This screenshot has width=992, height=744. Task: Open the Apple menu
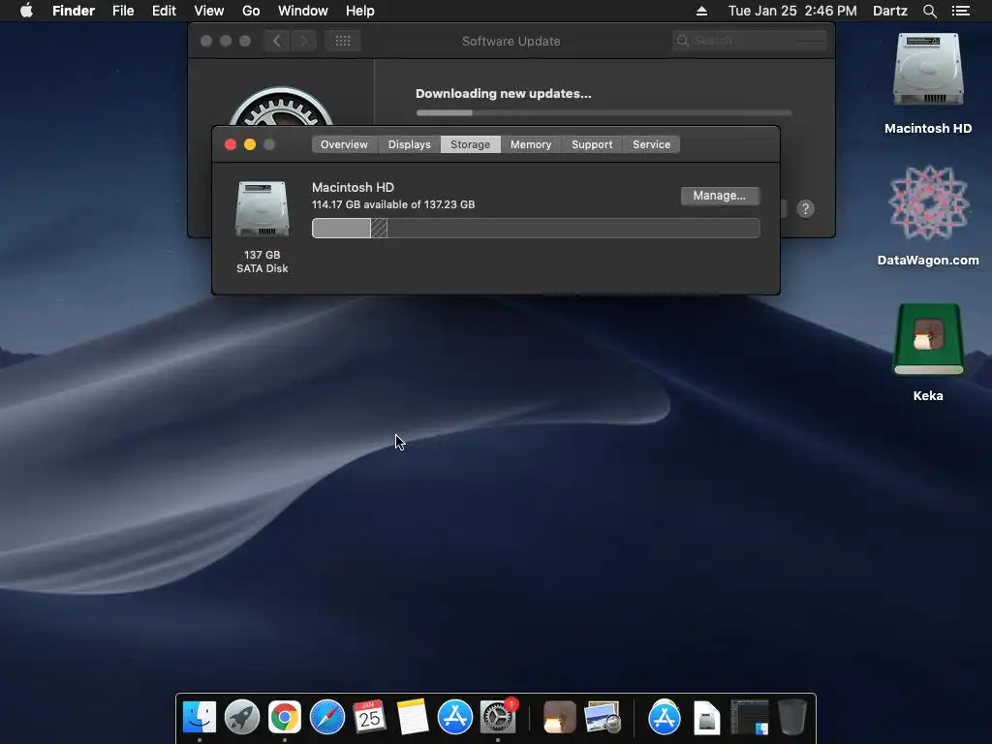[x=26, y=11]
